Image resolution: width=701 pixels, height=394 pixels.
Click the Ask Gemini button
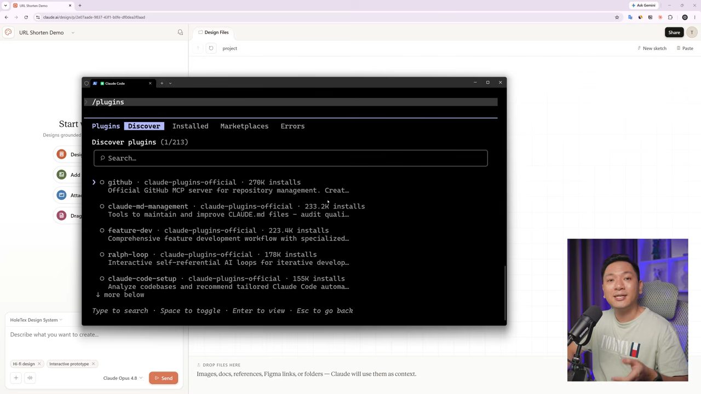coord(643,5)
